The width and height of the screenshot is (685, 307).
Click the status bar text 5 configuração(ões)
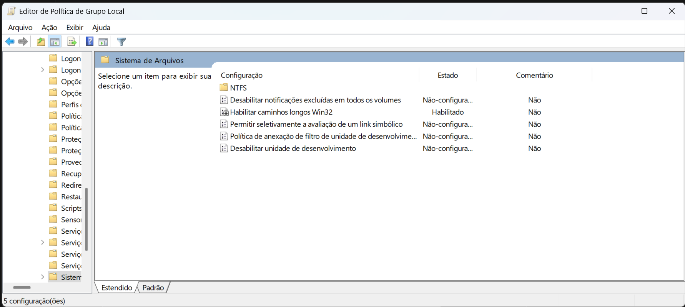pos(35,301)
